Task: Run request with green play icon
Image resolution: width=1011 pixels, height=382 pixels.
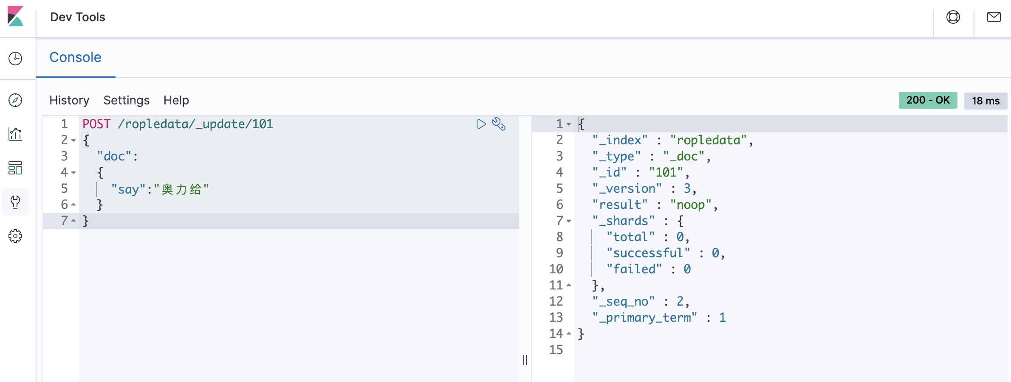Action: tap(481, 124)
